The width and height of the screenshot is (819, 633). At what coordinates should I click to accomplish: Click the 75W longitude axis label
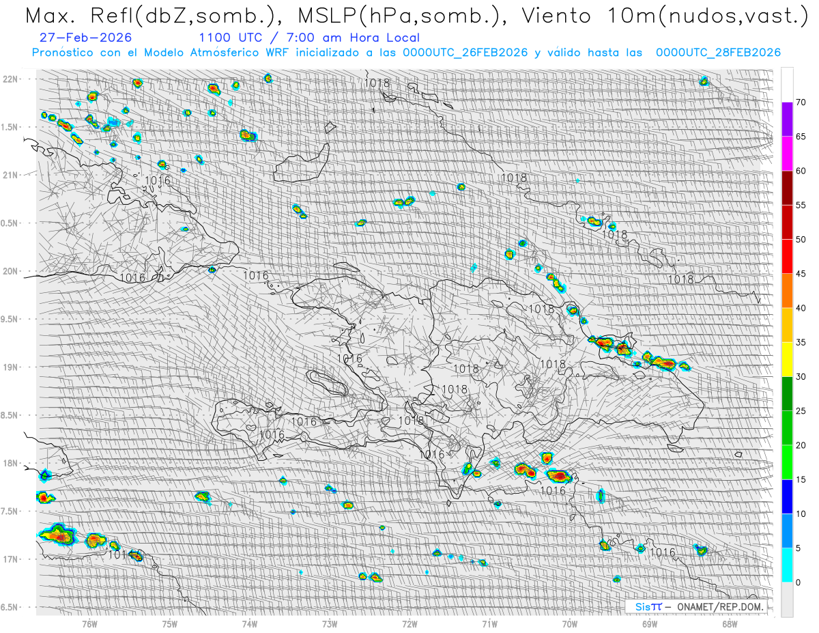click(170, 623)
